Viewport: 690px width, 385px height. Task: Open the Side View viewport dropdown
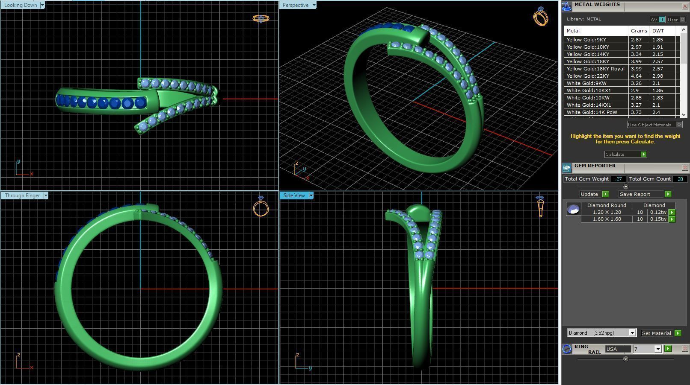point(311,195)
